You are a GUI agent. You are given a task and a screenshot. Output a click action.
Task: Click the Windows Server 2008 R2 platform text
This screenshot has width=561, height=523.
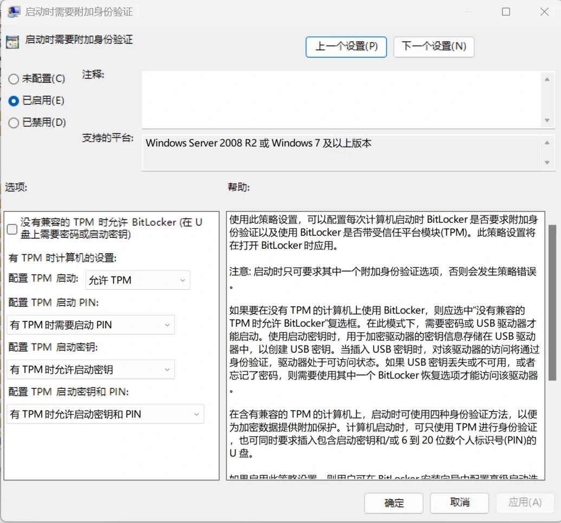click(258, 143)
